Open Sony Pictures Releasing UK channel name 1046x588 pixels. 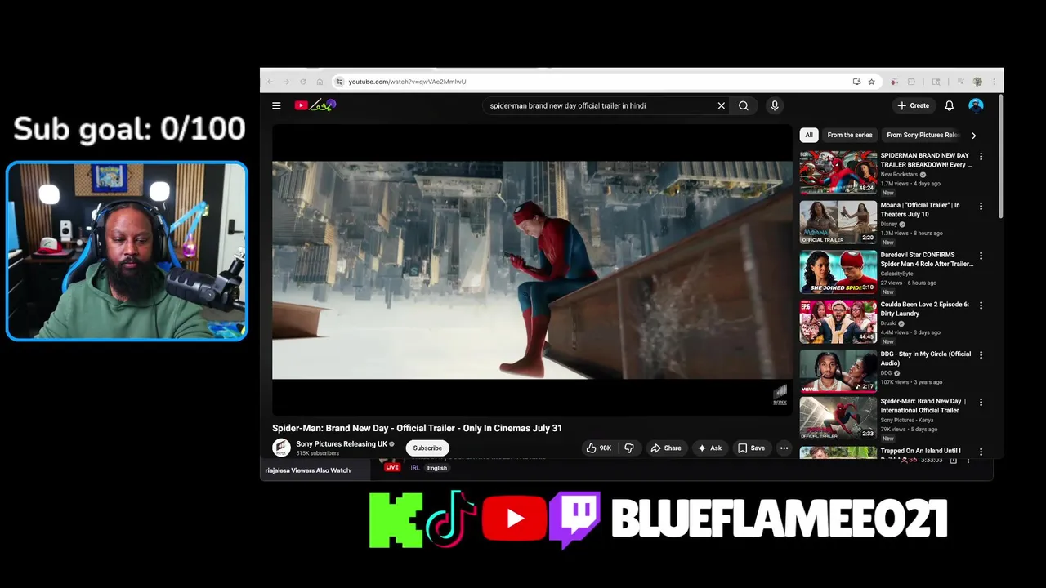coord(342,444)
